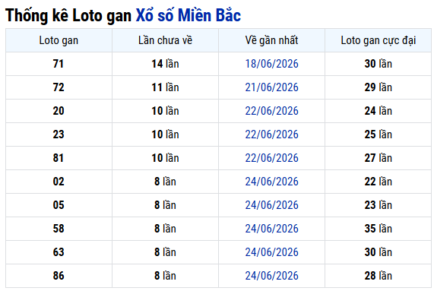Click loto number 86 in last row
Image resolution: width=434 pixels, height=291 pixels.
tap(59, 276)
